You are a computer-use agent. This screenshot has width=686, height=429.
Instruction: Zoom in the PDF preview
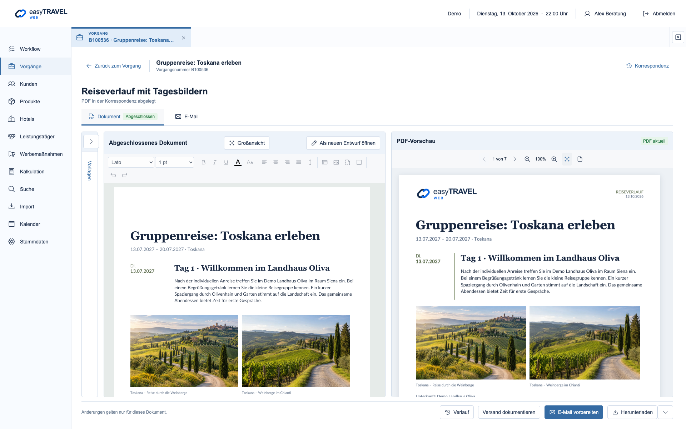click(x=554, y=159)
